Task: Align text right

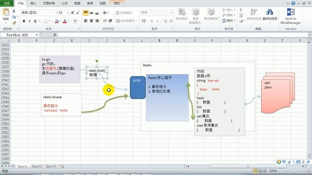Action: [97, 21]
